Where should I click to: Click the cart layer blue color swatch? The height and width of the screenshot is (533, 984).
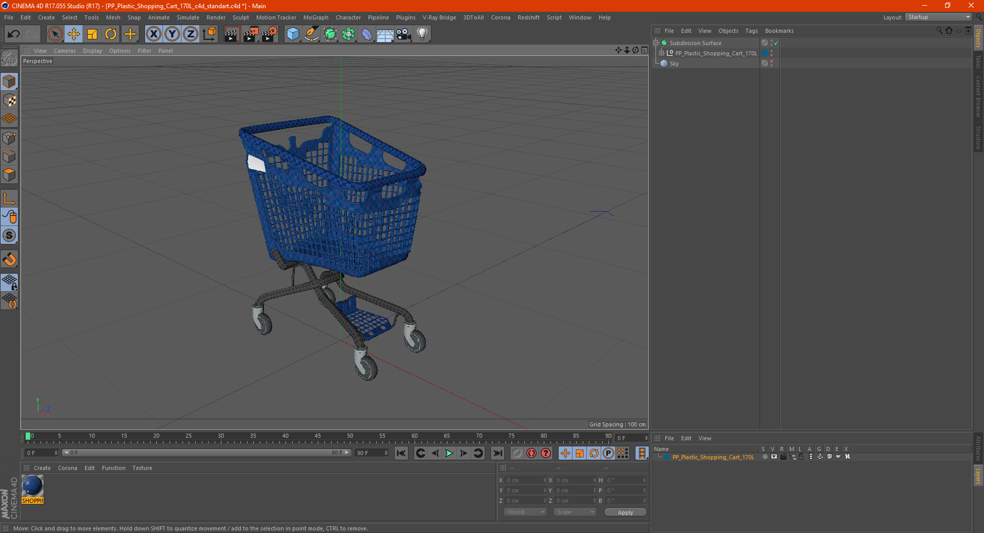click(667, 457)
